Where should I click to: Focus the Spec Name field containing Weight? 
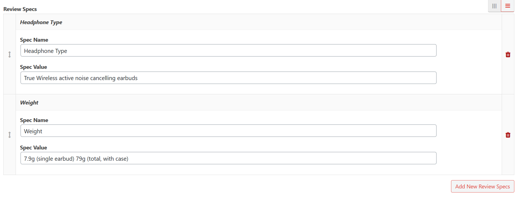(x=229, y=131)
